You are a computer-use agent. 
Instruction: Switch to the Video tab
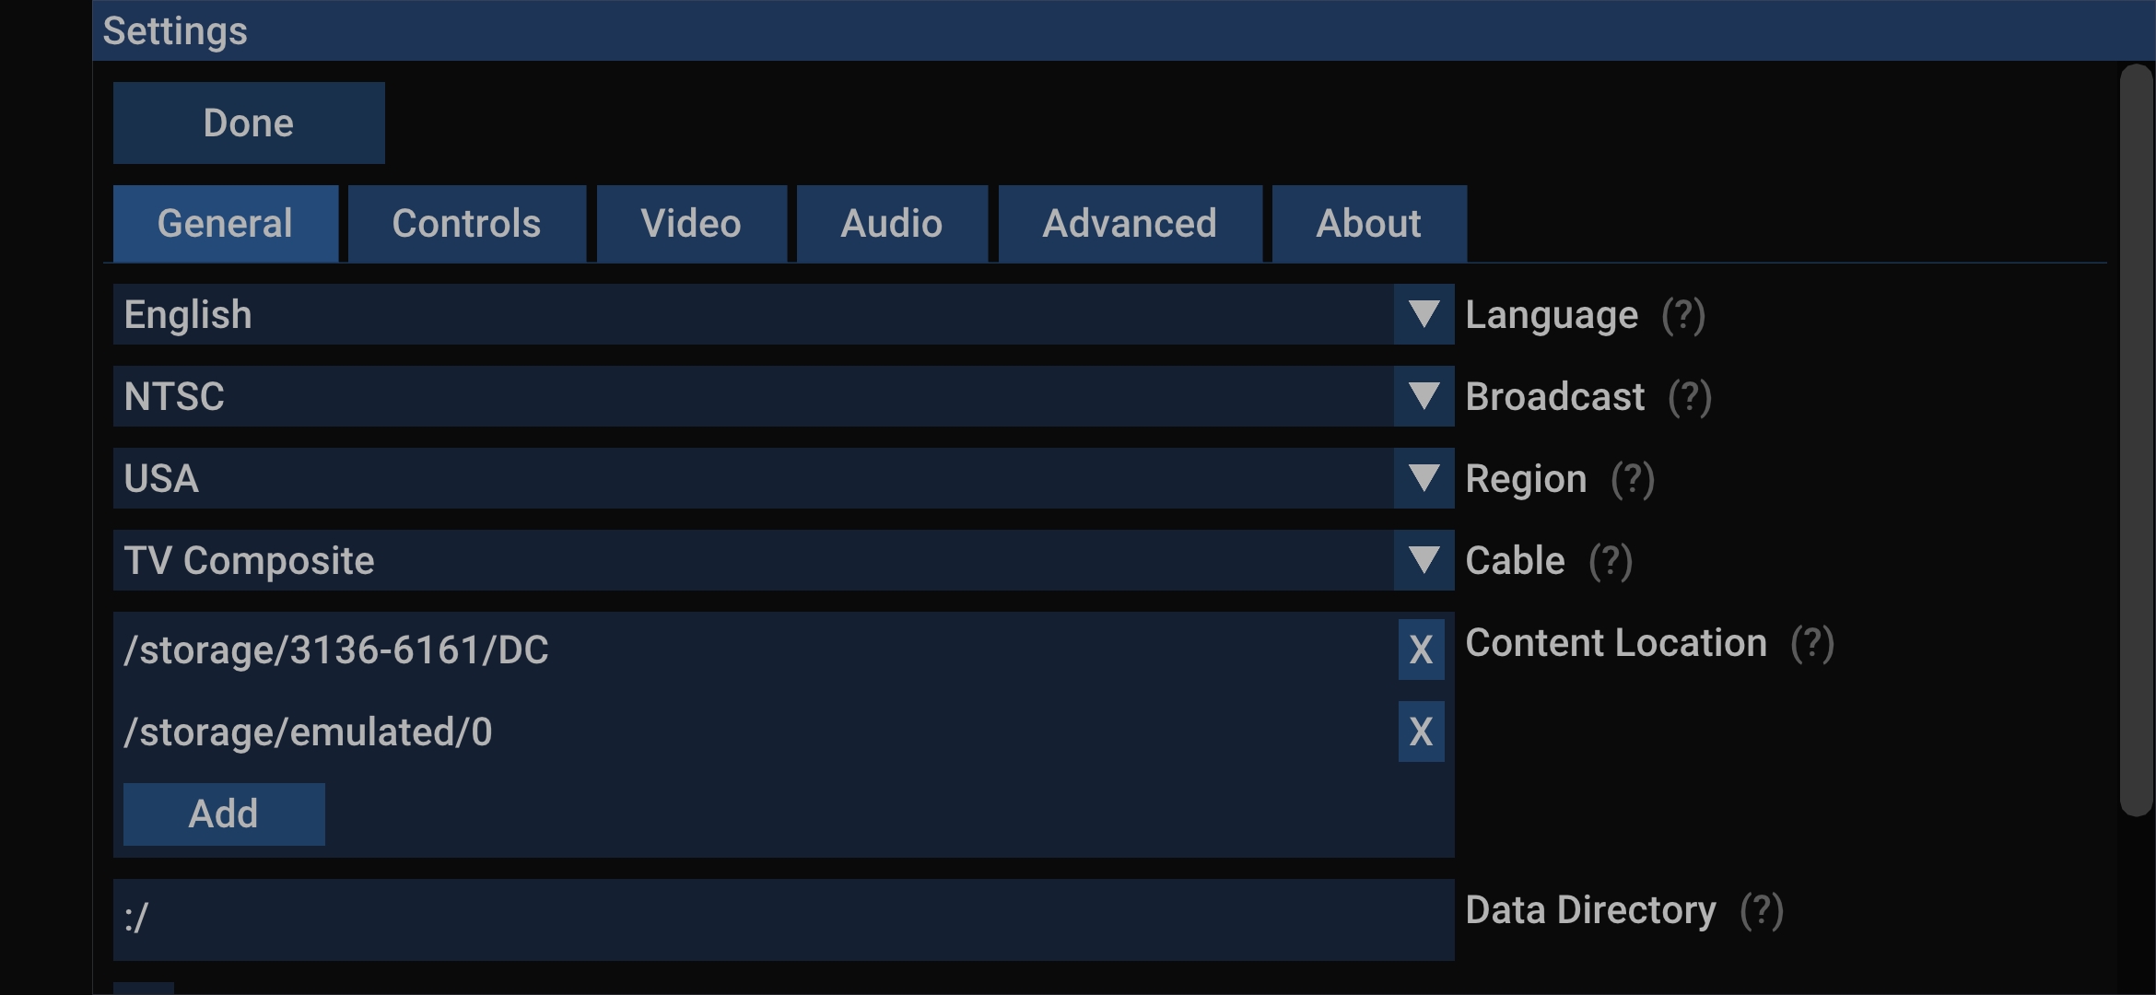pos(691,223)
